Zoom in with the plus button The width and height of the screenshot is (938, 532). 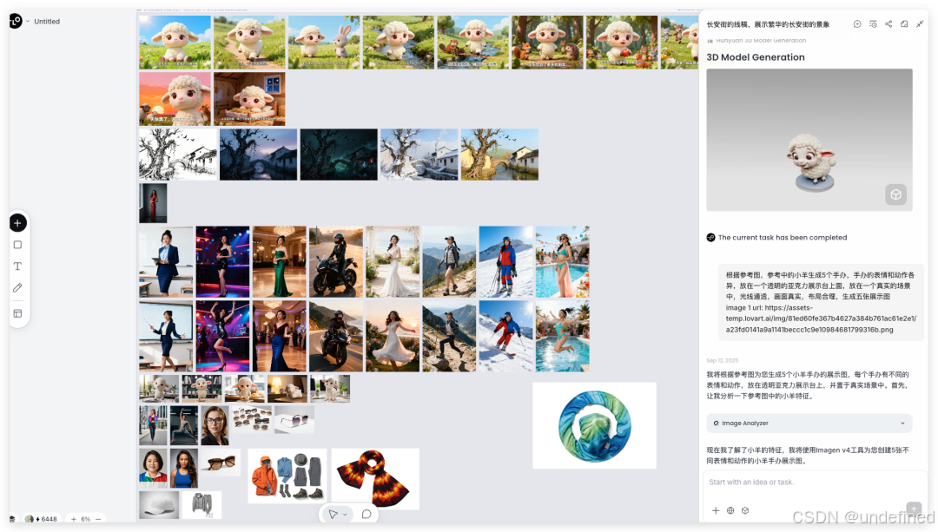pyautogui.click(x=74, y=519)
